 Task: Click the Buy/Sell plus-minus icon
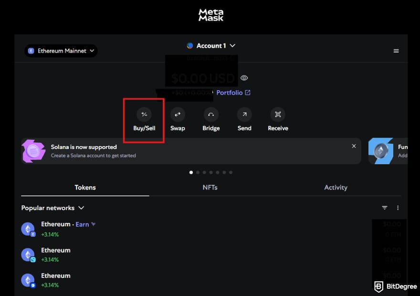click(144, 115)
